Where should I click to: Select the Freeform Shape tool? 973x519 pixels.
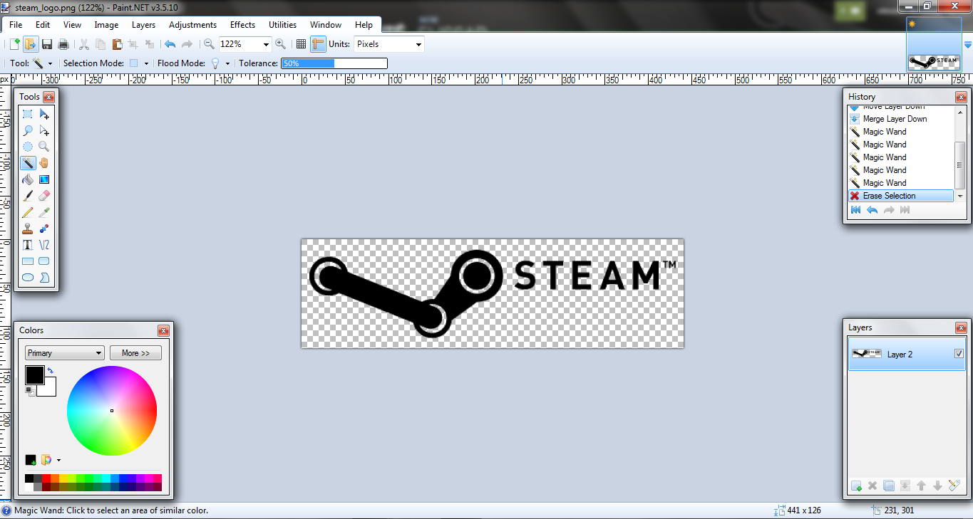point(44,278)
